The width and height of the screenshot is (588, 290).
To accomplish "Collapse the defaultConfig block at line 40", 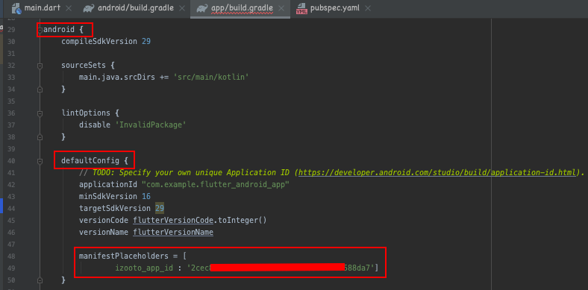I will coord(40,161).
